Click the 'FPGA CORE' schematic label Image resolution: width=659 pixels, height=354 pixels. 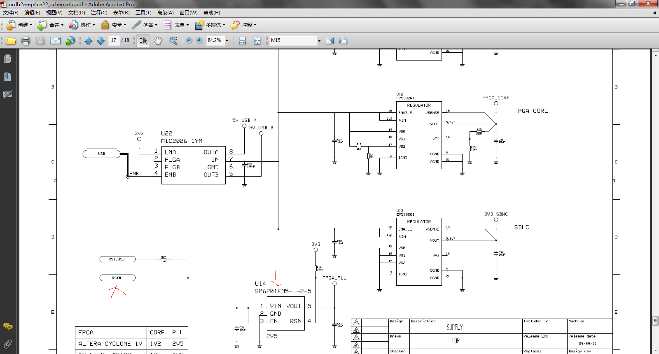[531, 111]
